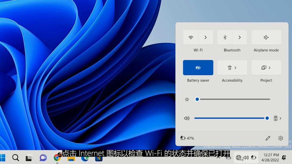Launch Google Chrome from the taskbar
This screenshot has width=292, height=164.
tap(57, 158)
